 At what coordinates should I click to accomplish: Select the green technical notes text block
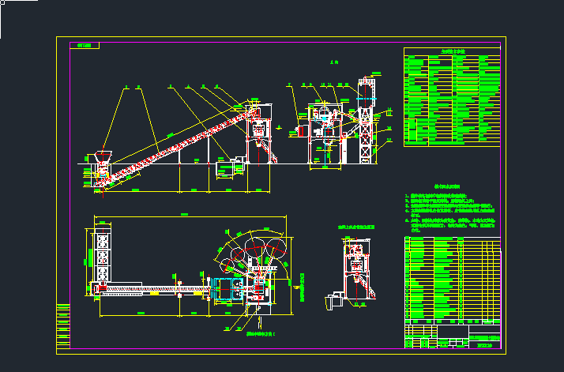452,212
